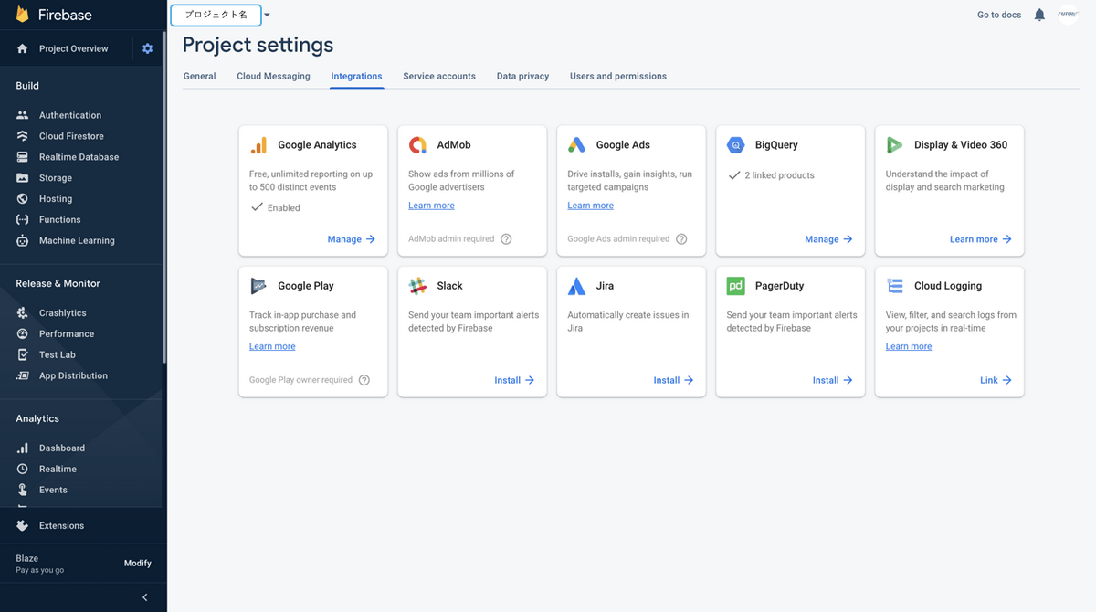Click Learn more on Display & Video 360
The height and width of the screenshot is (612, 1096).
(981, 239)
